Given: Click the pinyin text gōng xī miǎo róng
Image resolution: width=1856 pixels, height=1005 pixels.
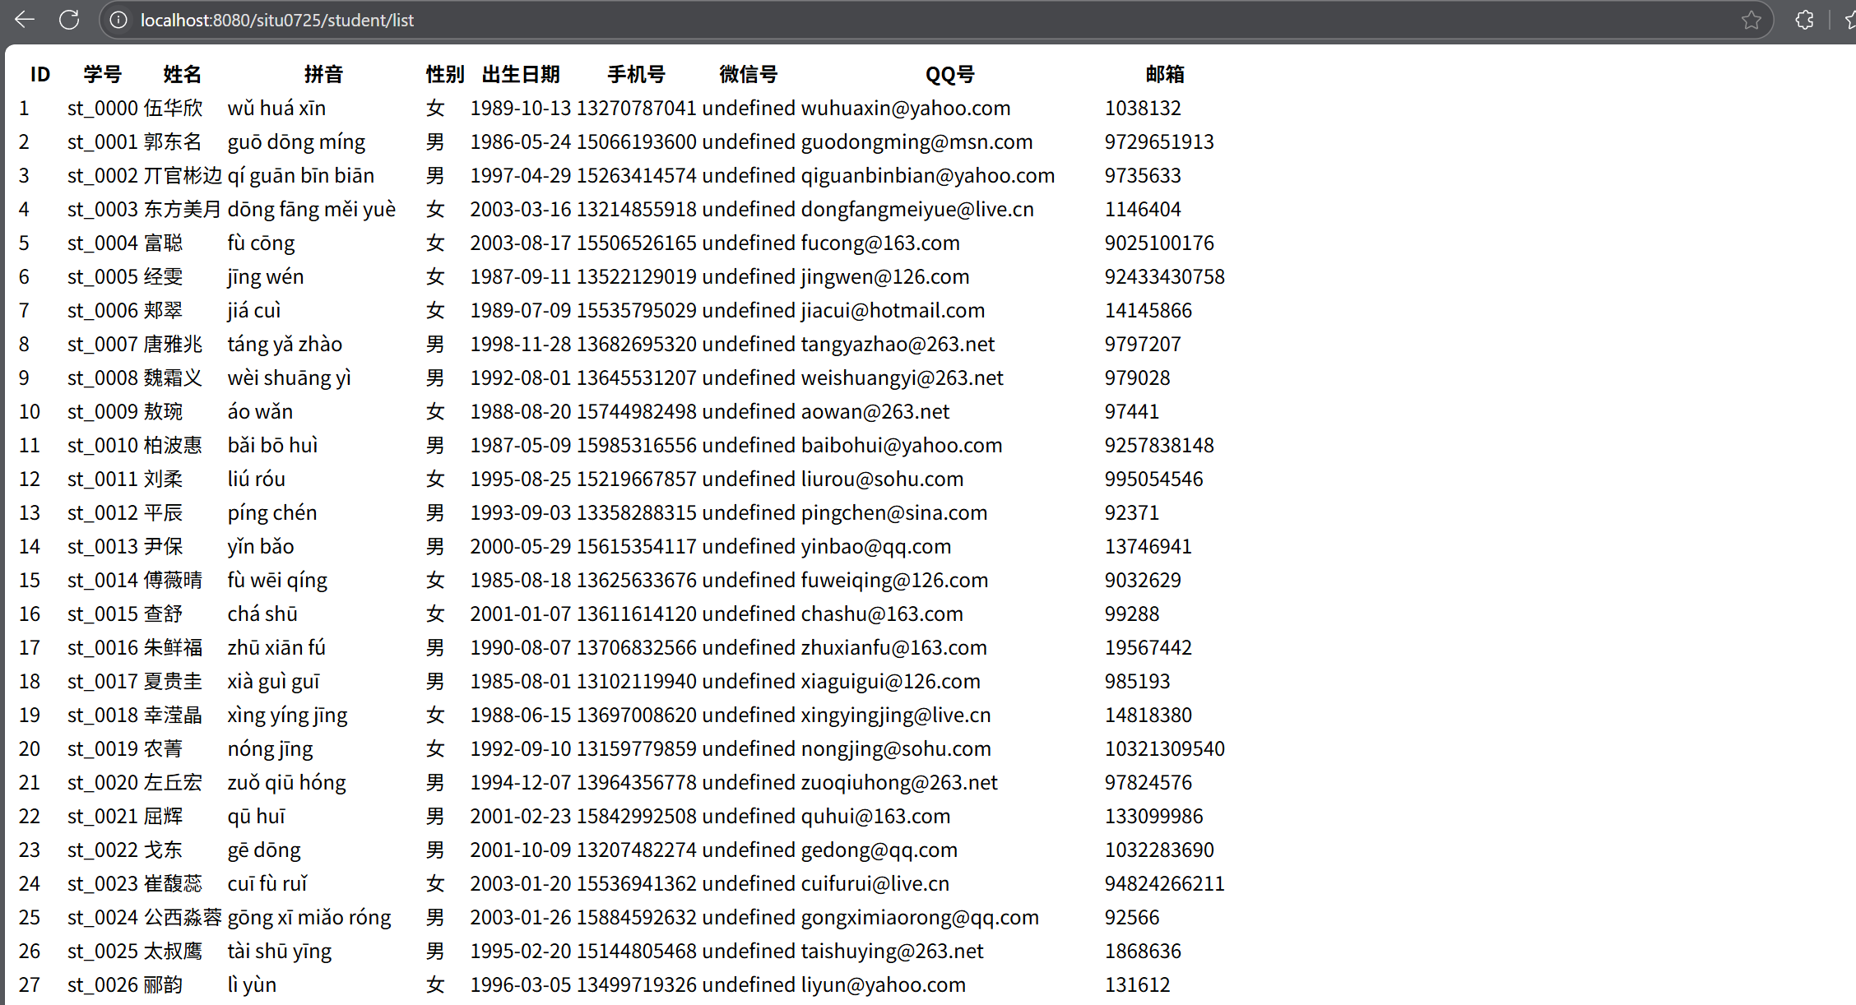Looking at the screenshot, I should click(x=309, y=917).
